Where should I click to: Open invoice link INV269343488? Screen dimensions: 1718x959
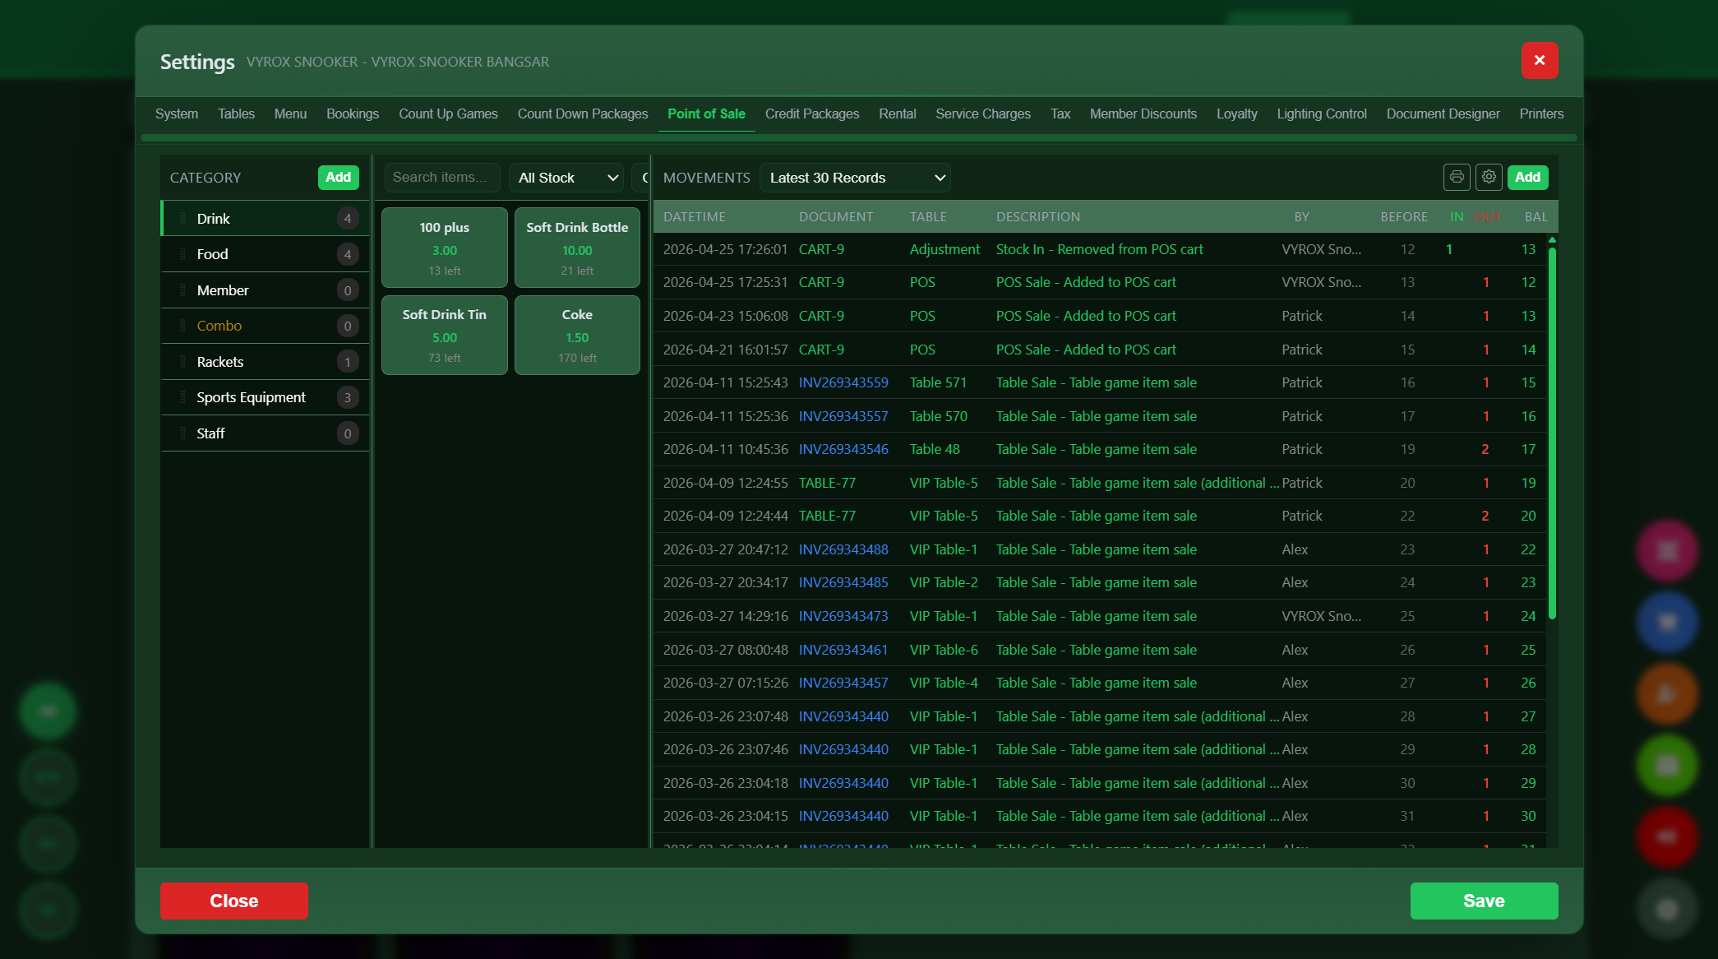[843, 549]
